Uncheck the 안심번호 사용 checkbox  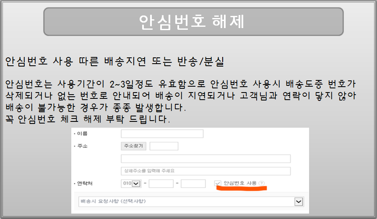tap(217, 183)
